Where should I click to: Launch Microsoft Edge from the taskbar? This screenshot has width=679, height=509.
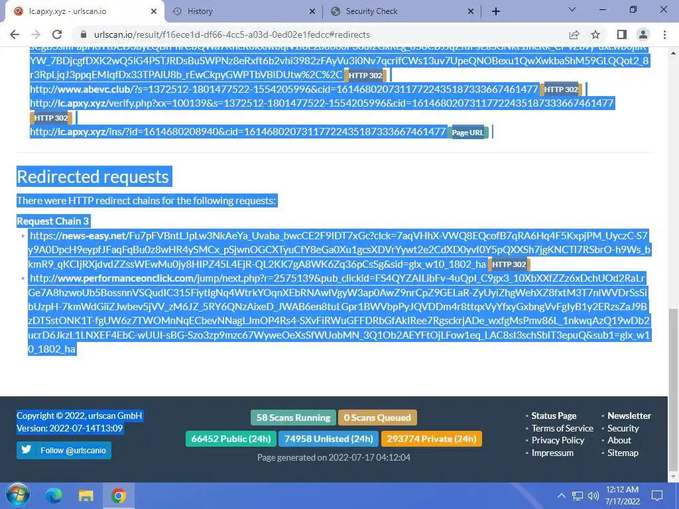(x=54, y=496)
